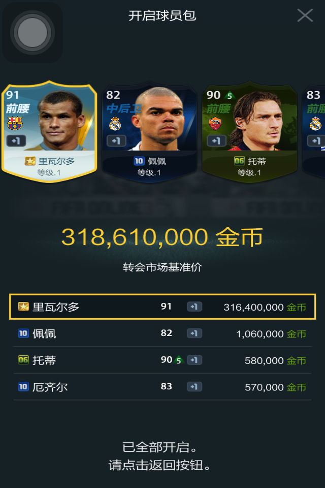Tap the floating assistive touch button
Viewport: 325px width, 488px height.
tap(32, 33)
